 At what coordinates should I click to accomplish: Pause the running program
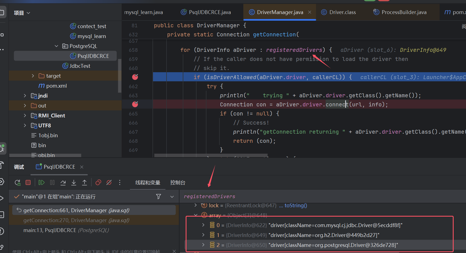(52, 182)
